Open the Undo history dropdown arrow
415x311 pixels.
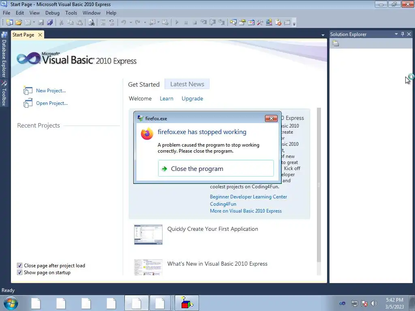[x=130, y=23]
